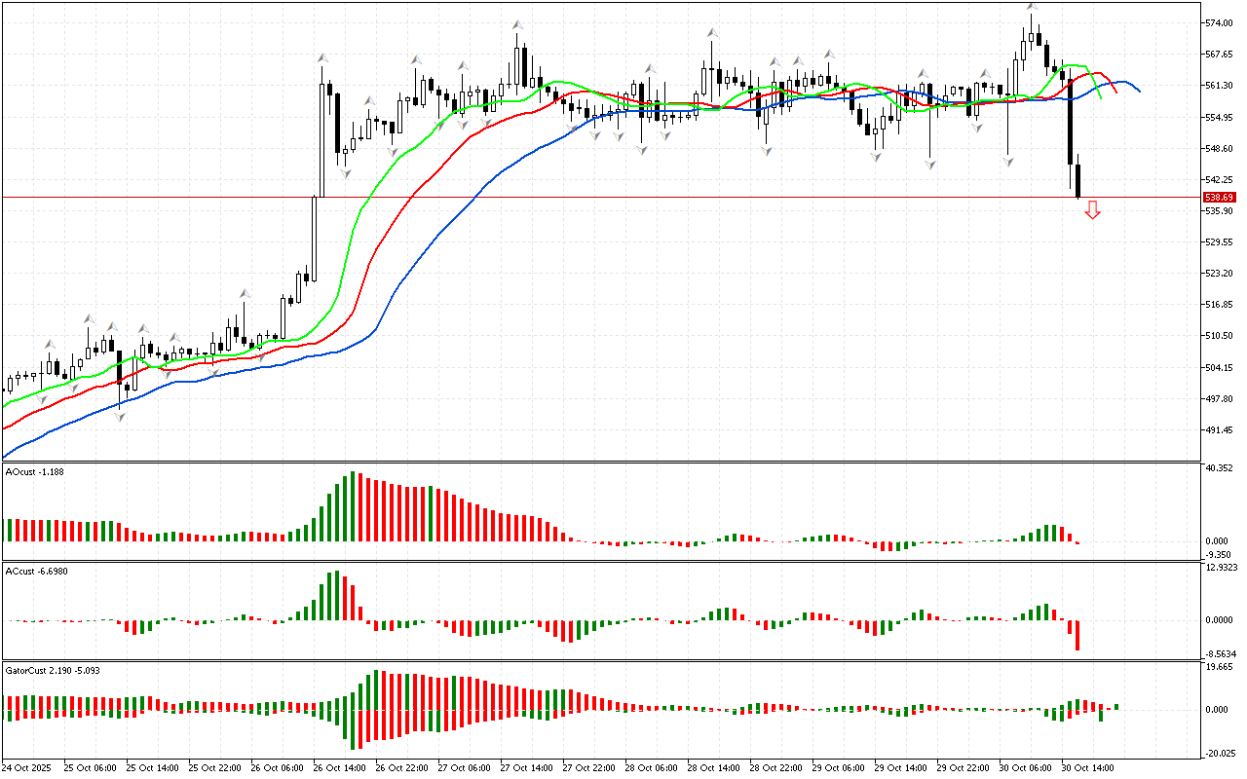
Task: Select the last black candle at the chart's right
Action: (x=1077, y=180)
